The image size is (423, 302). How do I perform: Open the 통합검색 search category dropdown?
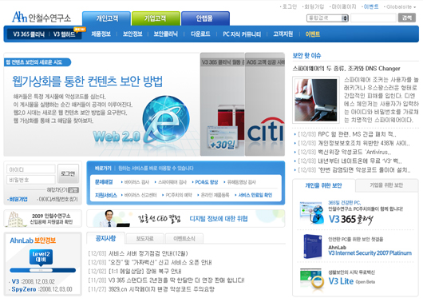pyautogui.click(x=327, y=18)
